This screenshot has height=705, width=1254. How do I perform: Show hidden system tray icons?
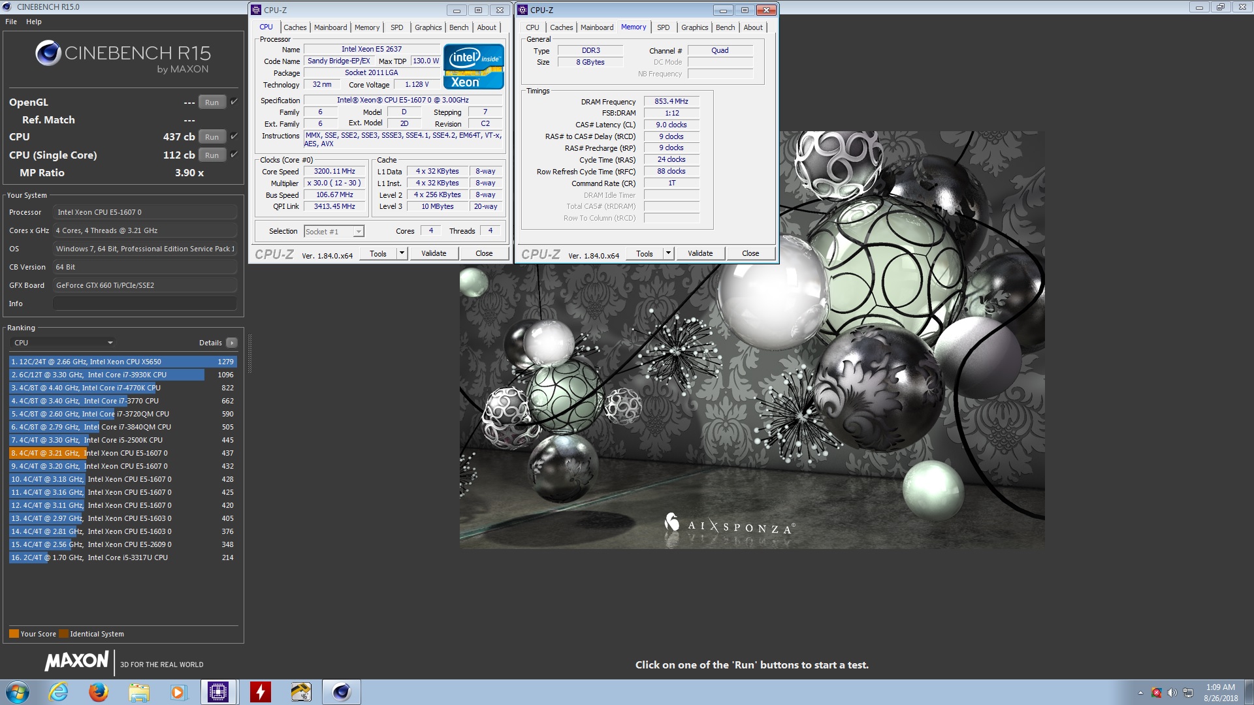(1140, 693)
